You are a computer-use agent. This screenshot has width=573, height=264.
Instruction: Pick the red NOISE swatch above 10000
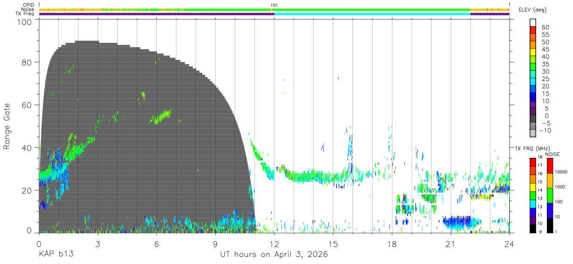[549, 166]
